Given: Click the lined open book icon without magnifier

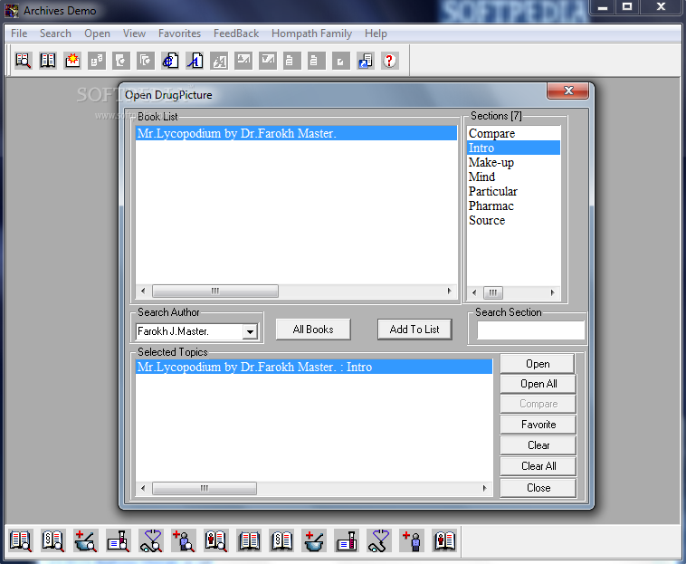Looking at the screenshot, I should (x=249, y=540).
